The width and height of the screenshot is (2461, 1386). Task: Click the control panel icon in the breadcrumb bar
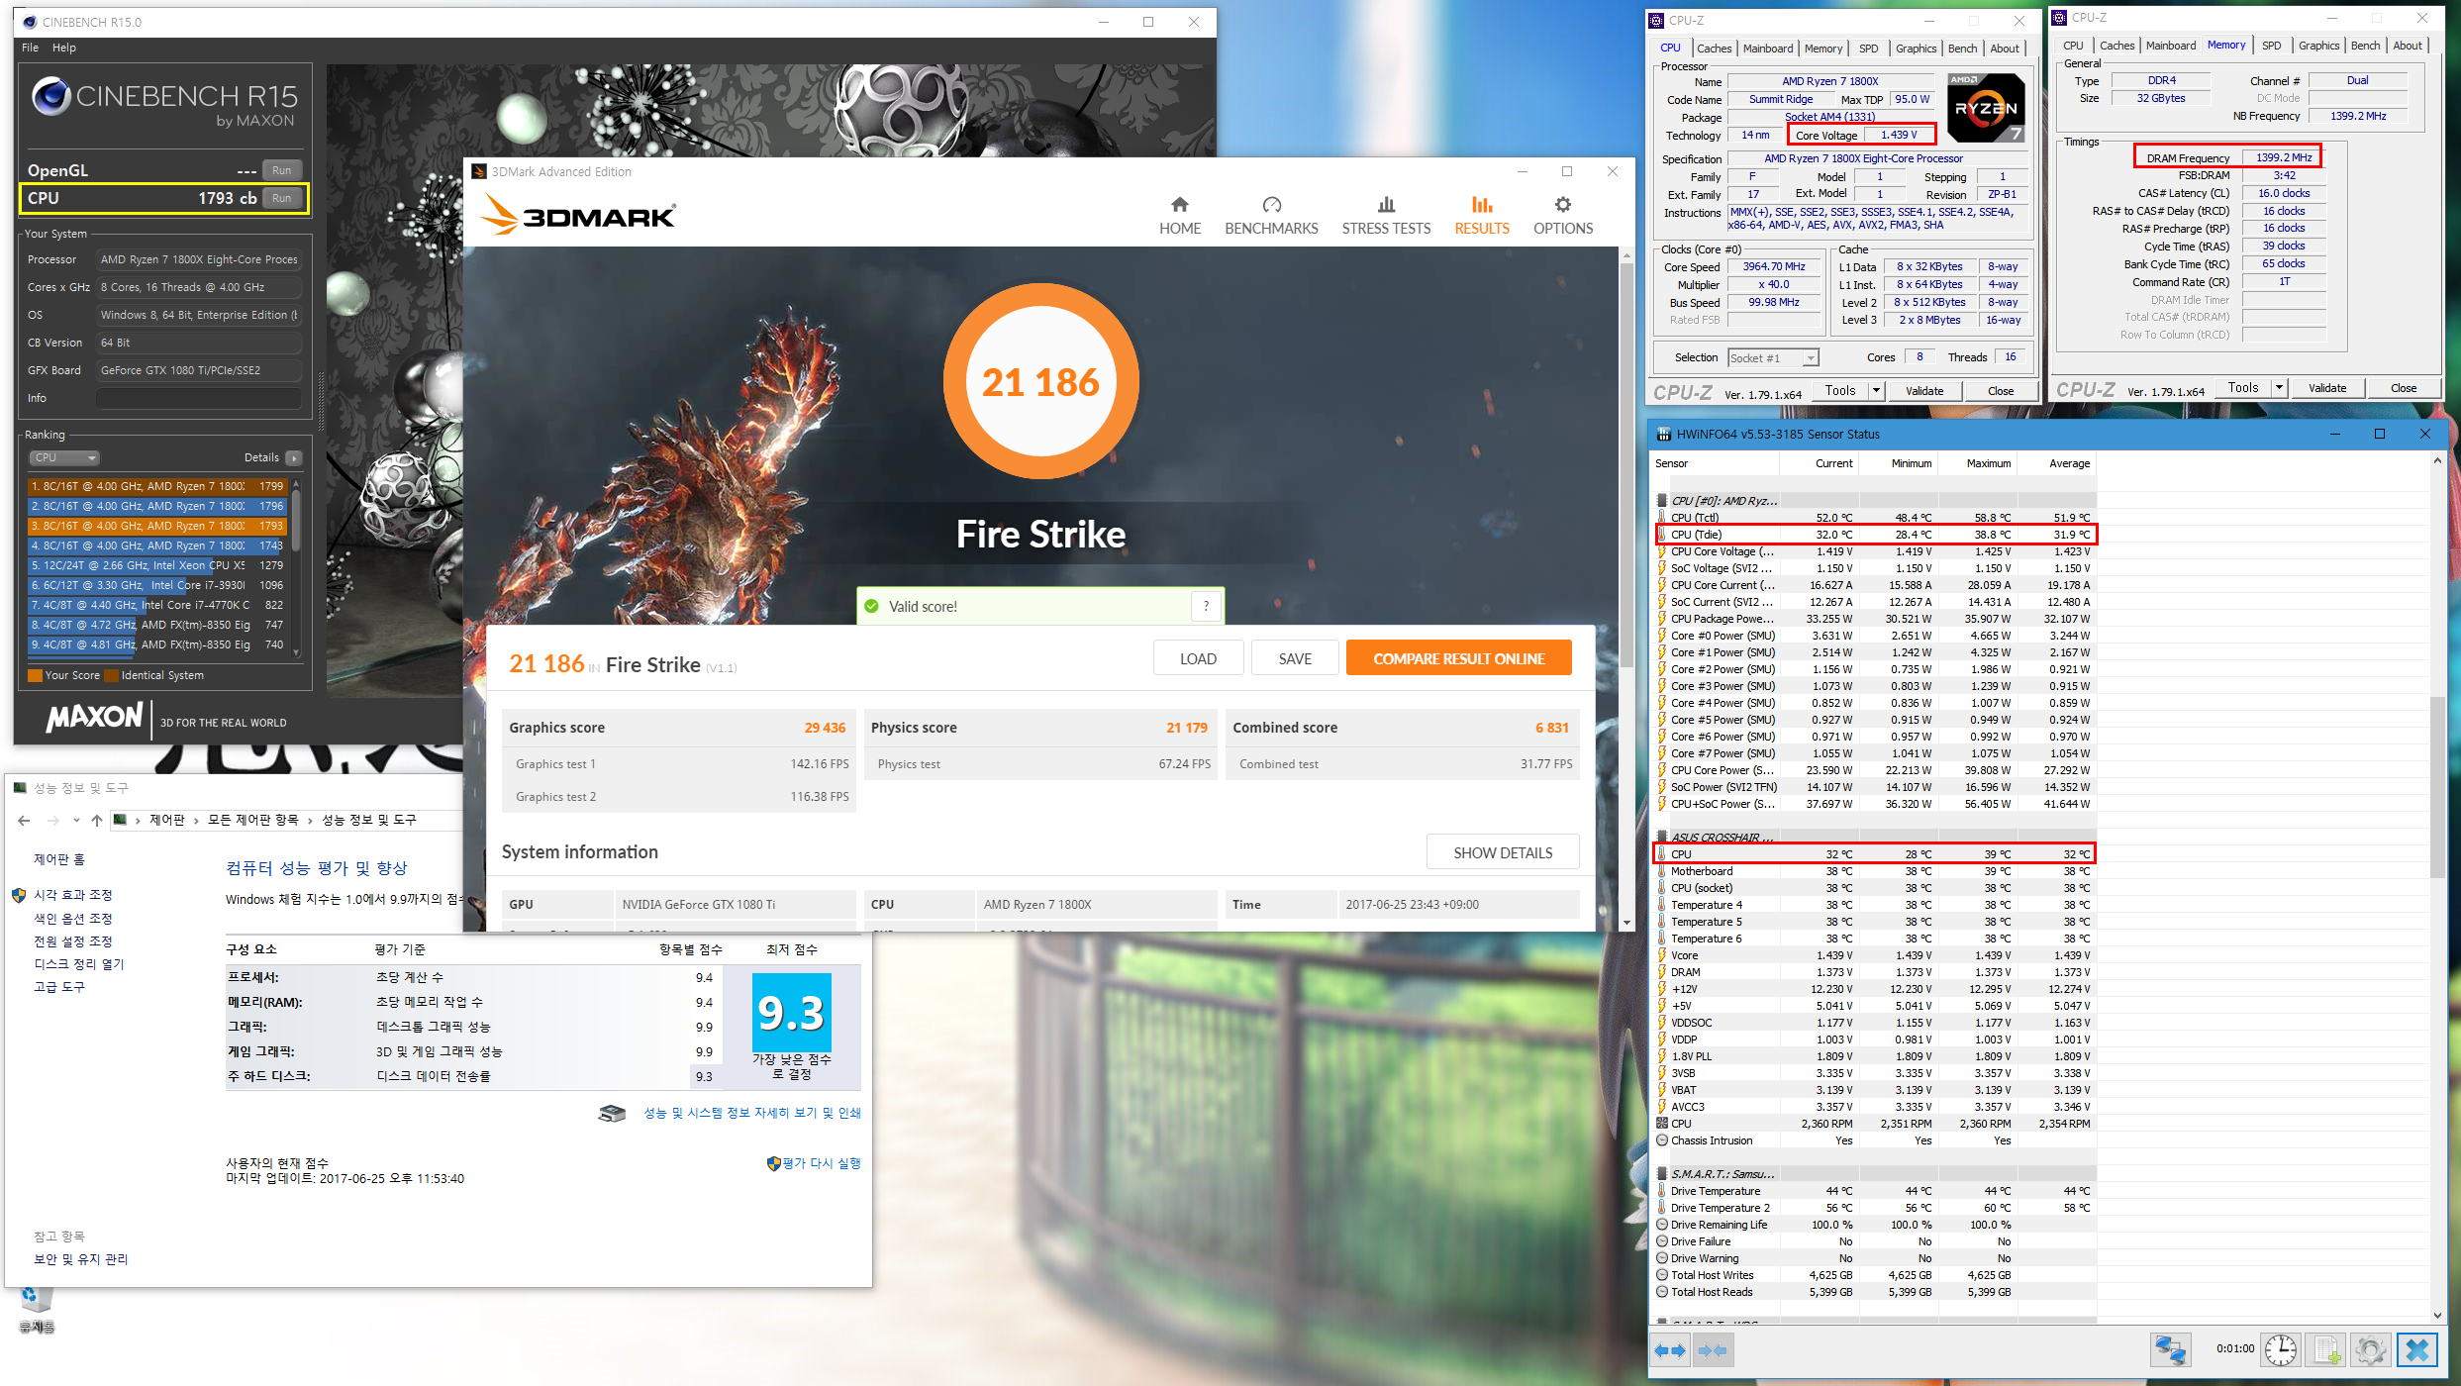pyautogui.click(x=120, y=820)
